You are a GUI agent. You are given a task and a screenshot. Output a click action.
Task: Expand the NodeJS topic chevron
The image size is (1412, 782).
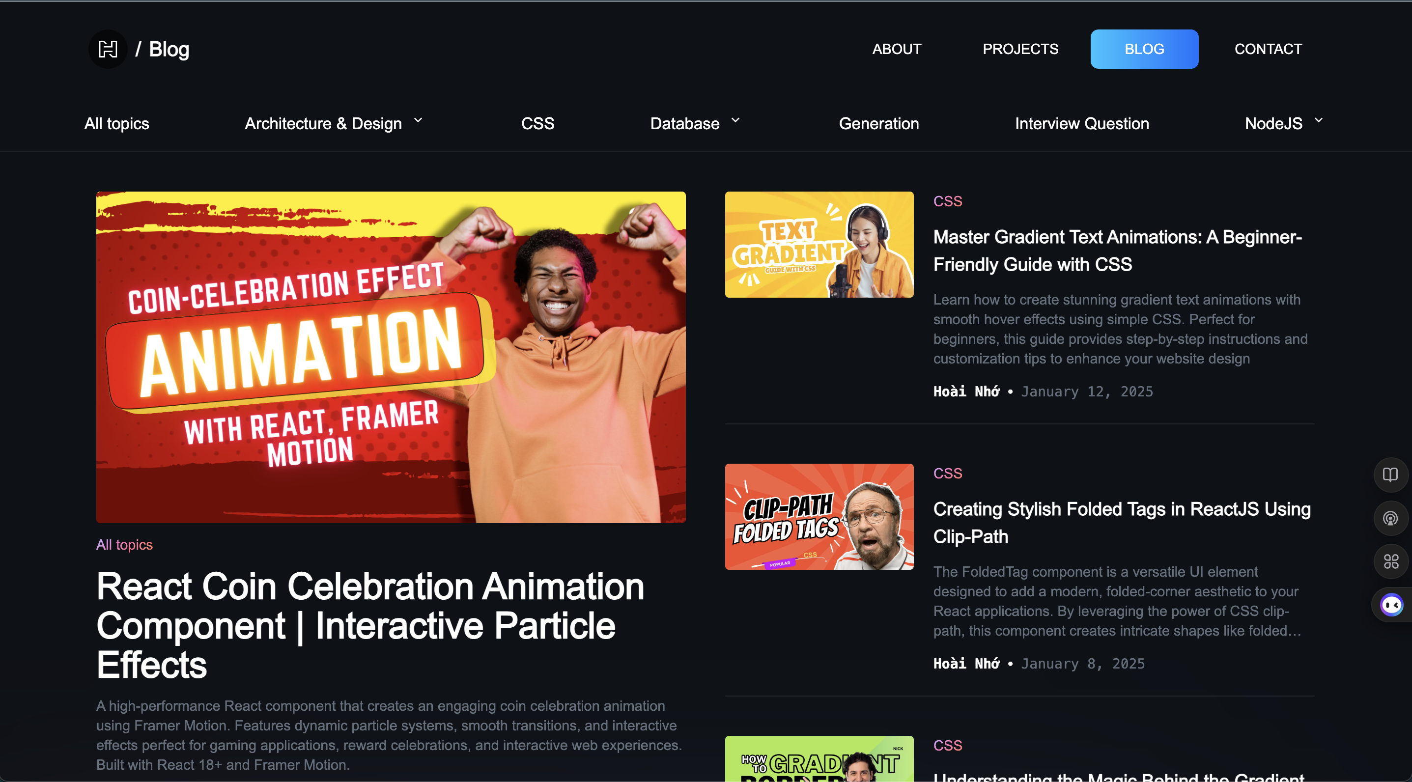point(1318,120)
